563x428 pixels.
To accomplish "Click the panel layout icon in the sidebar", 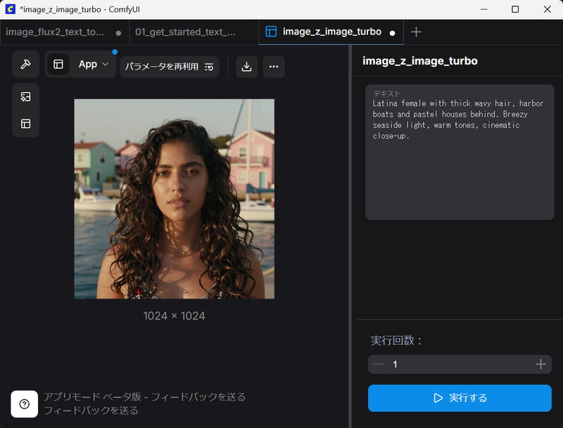I will point(25,123).
